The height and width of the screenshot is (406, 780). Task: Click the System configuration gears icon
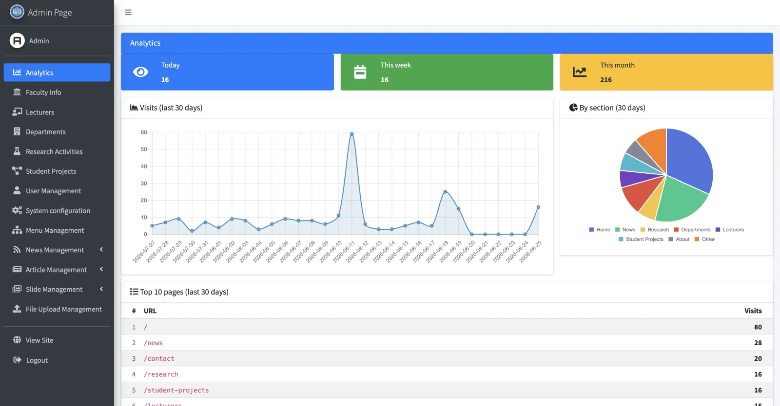click(17, 210)
